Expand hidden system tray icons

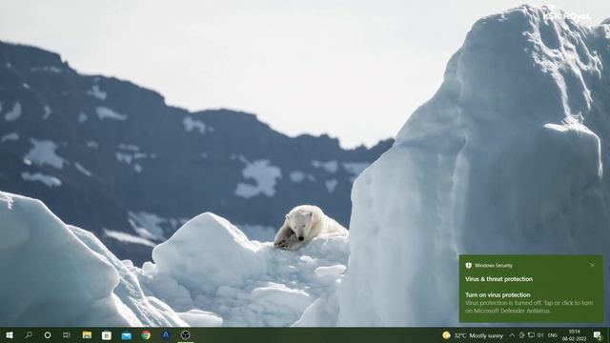click(x=512, y=335)
